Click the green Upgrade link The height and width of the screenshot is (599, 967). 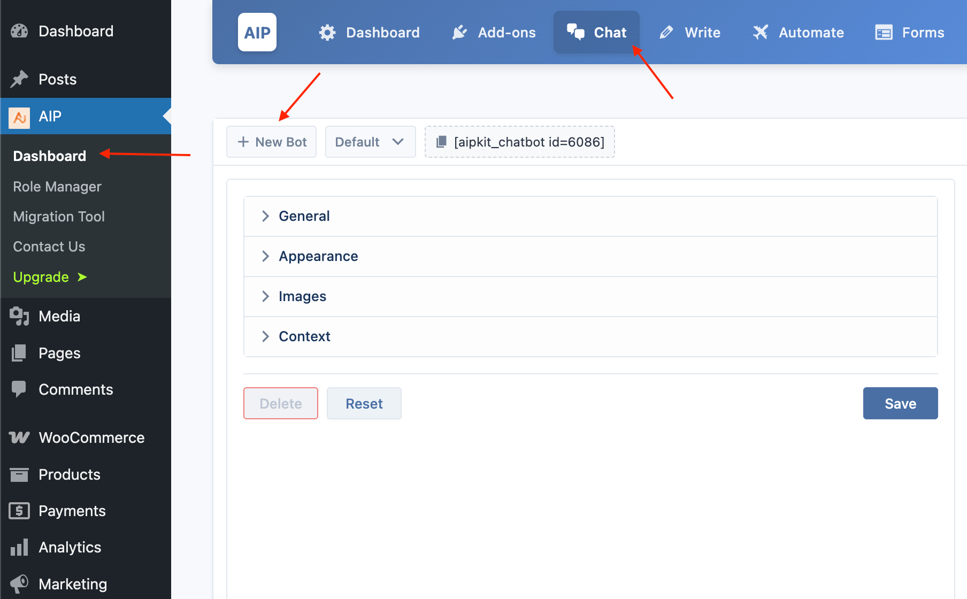click(50, 277)
